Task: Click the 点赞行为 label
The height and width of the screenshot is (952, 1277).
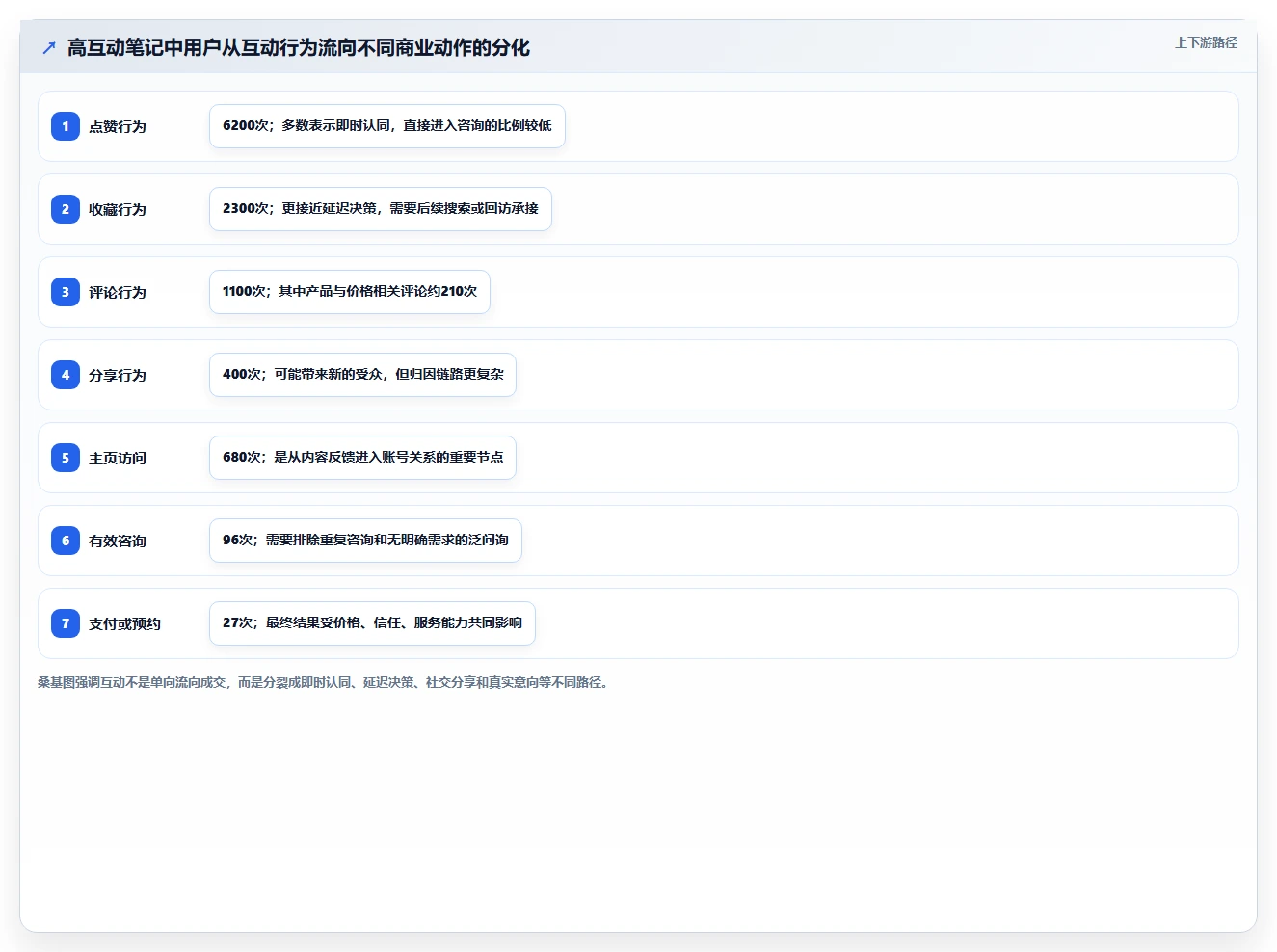Action: [x=118, y=126]
